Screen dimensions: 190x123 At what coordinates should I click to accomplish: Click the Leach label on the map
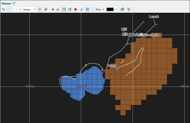point(154,16)
